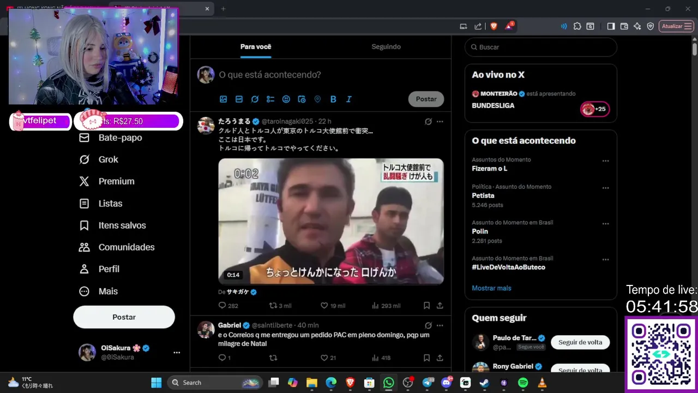Share the たろうまる post
Image resolution: width=698 pixels, height=393 pixels.
[x=440, y=306]
